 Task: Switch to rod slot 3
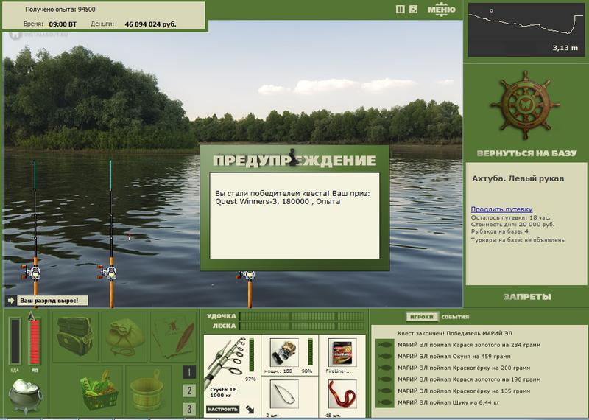click(189, 409)
